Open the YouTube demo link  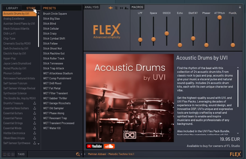click(95, 146)
